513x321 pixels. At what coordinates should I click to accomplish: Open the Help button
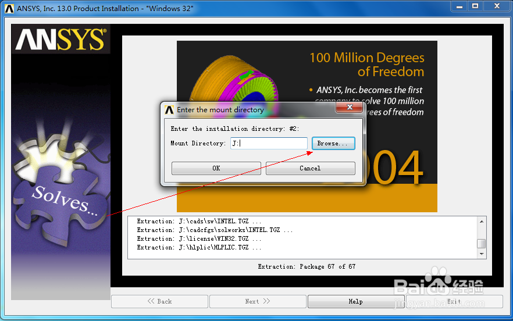click(x=355, y=301)
